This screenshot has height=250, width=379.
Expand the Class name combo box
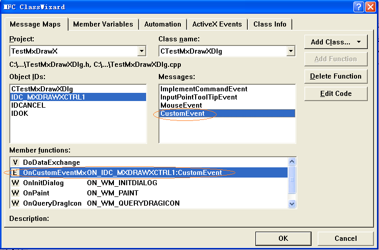(291, 51)
